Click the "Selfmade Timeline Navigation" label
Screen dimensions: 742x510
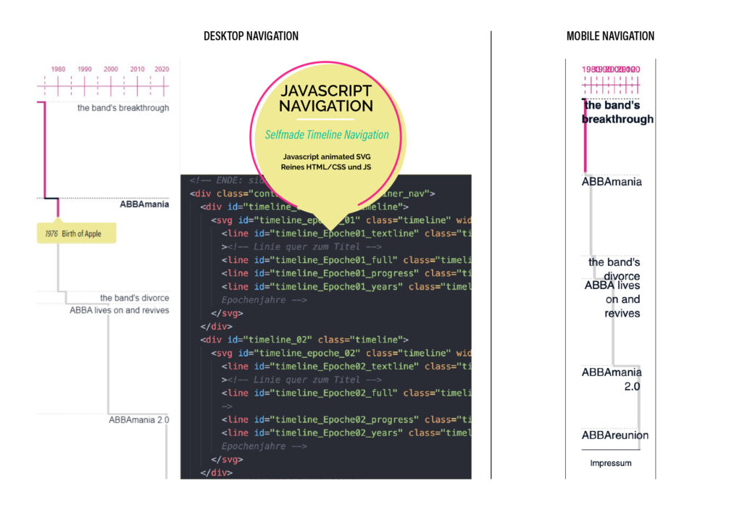click(x=328, y=135)
